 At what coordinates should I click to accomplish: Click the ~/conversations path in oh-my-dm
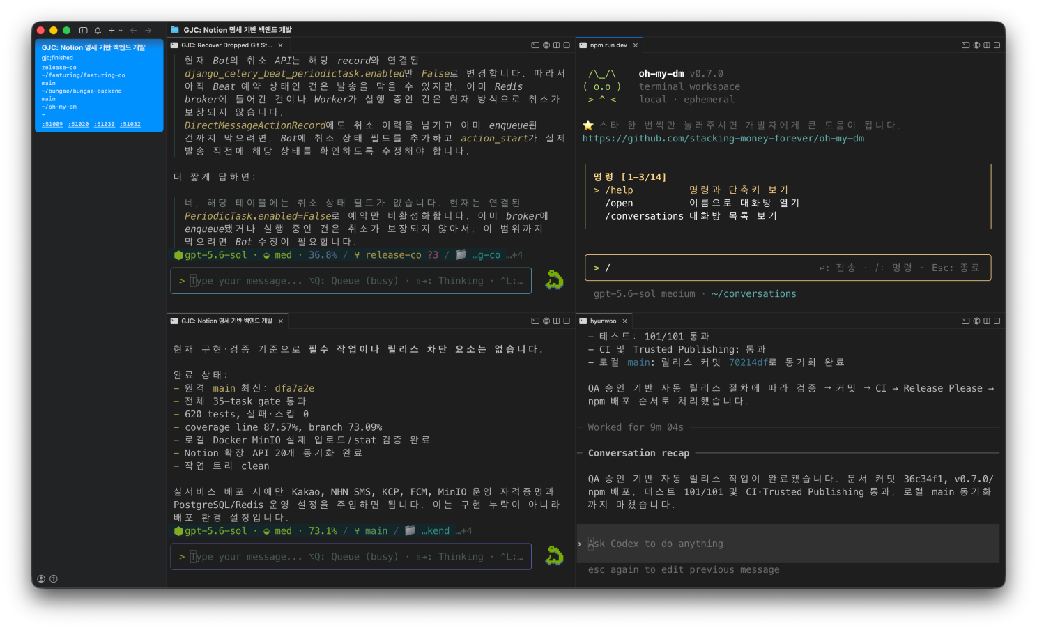[754, 294]
